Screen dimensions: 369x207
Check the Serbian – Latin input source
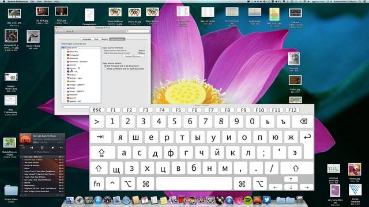pyautogui.click(x=64, y=78)
